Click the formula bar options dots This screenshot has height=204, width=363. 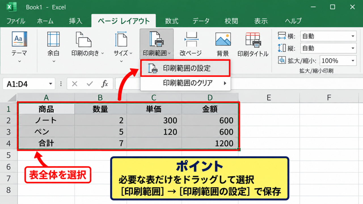point(61,84)
